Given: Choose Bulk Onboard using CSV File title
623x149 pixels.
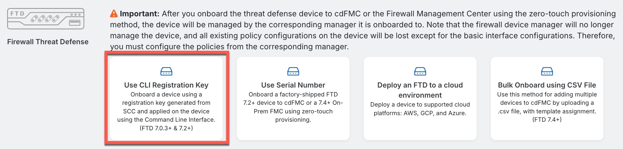Looking at the screenshot, I should (547, 85).
